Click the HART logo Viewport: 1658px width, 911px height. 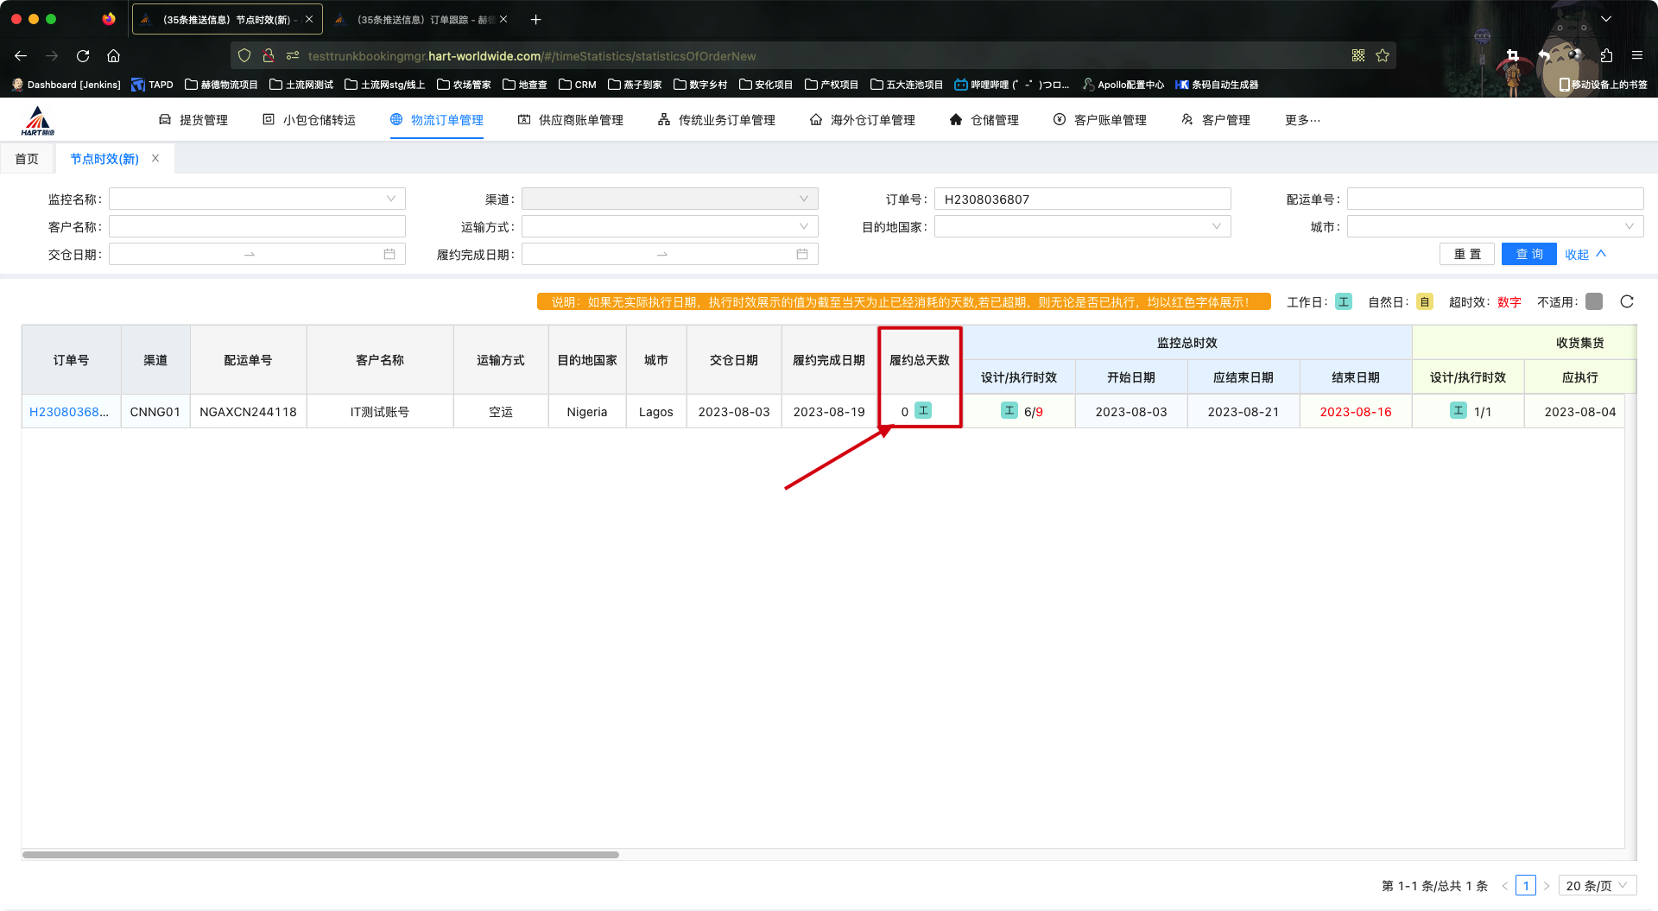coord(38,120)
